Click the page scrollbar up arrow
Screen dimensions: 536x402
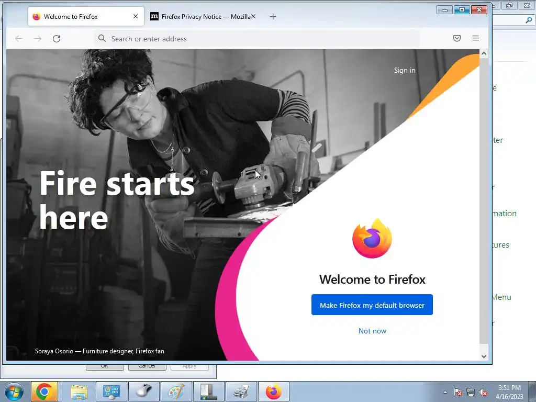483,53
